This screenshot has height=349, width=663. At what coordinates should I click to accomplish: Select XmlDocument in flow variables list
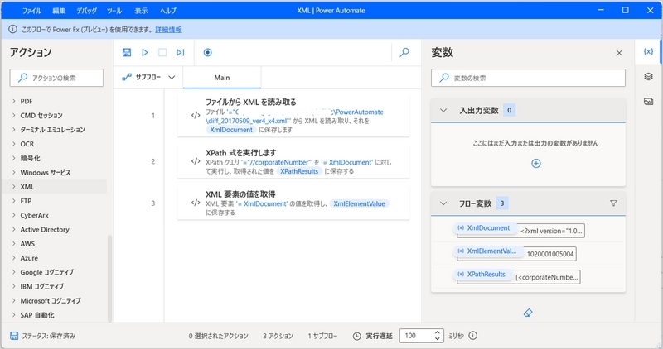pyautogui.click(x=485, y=228)
